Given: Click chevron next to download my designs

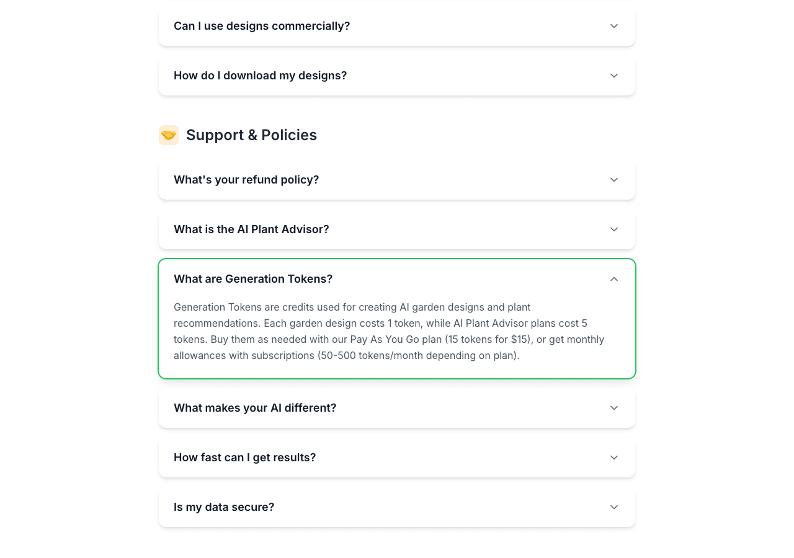Looking at the screenshot, I should click(614, 76).
